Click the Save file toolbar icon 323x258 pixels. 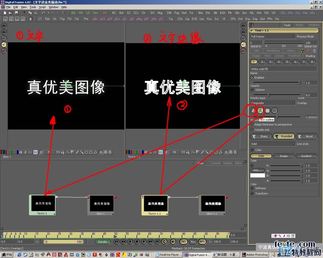pyautogui.click(x=17, y=13)
